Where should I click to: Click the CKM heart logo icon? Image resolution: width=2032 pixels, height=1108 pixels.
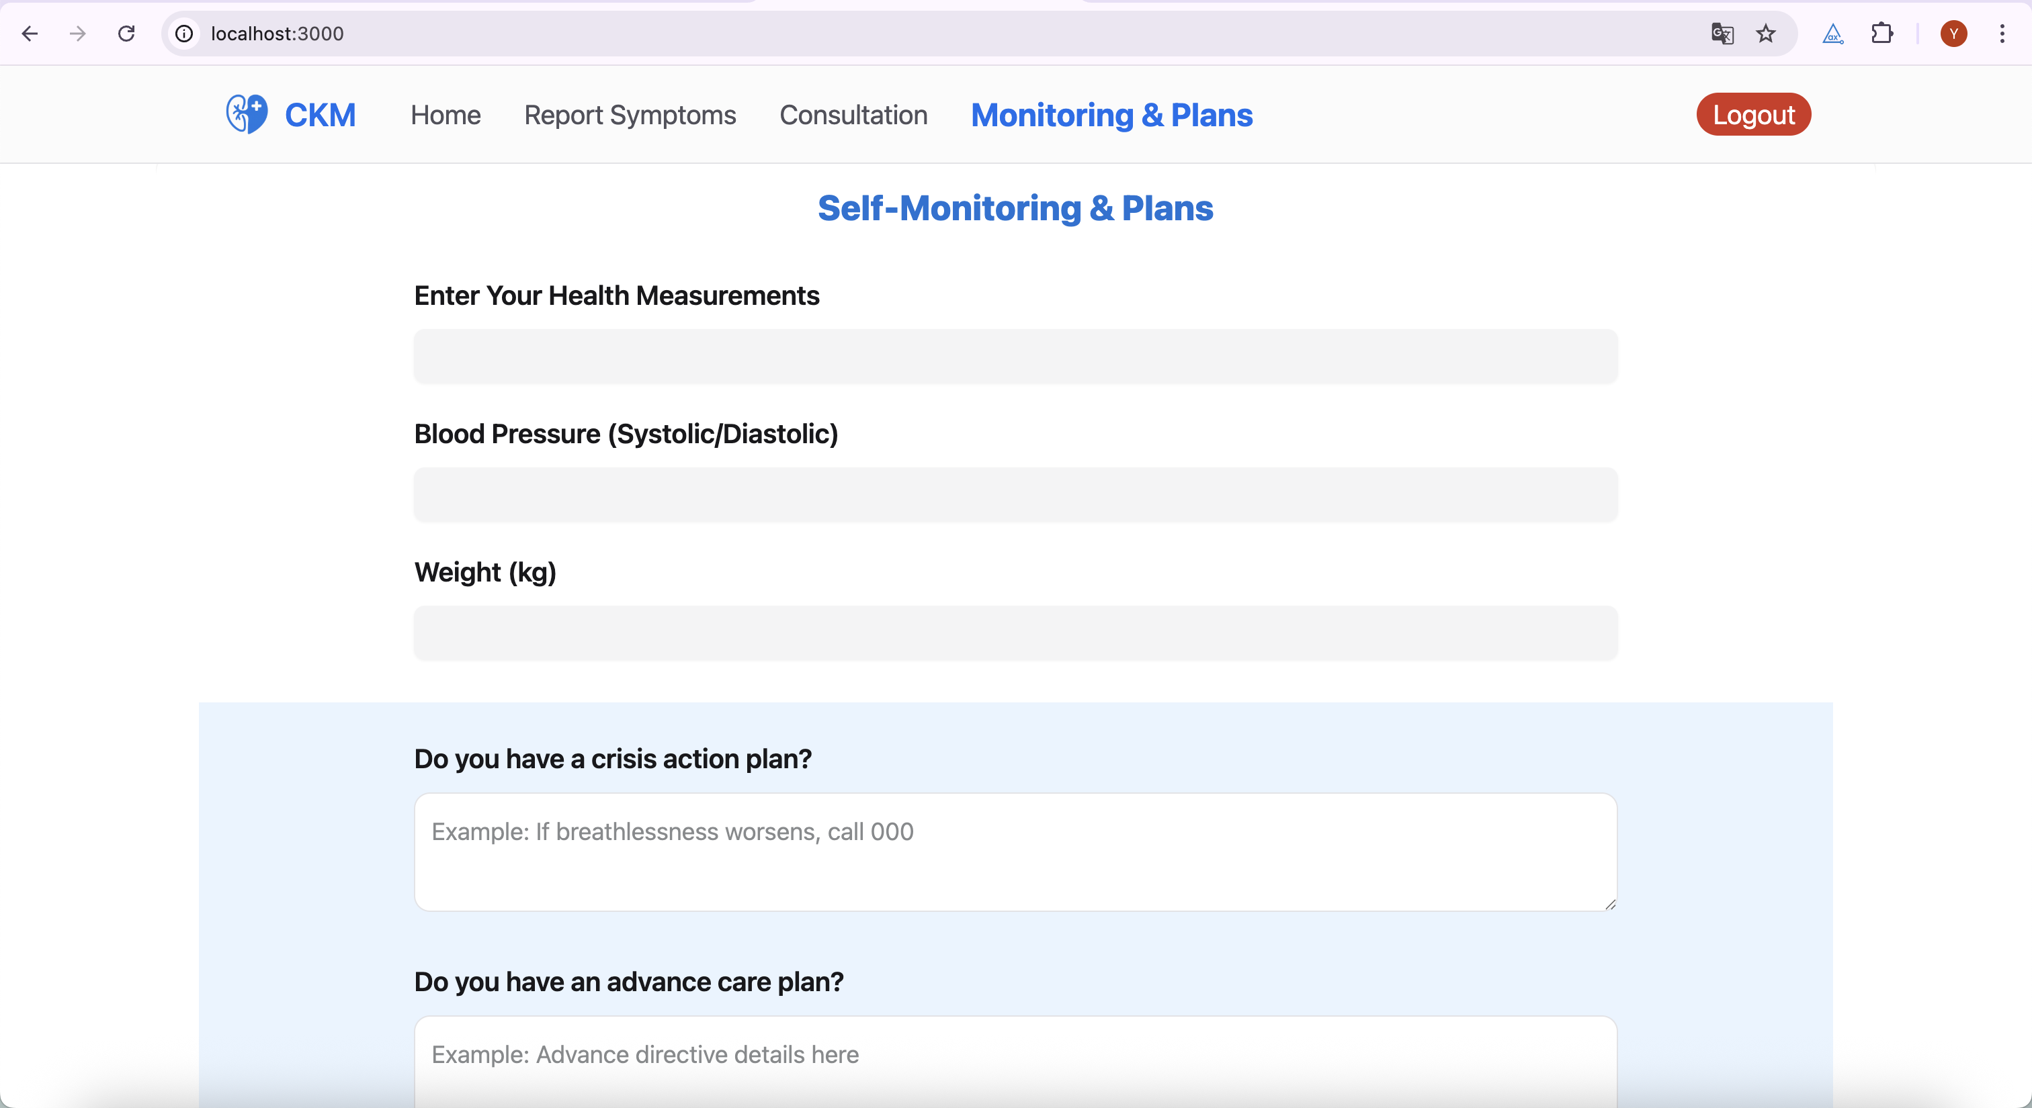tap(246, 114)
